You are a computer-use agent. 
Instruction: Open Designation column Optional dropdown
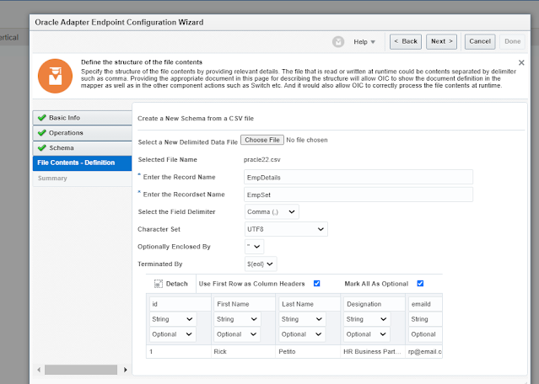367,334
